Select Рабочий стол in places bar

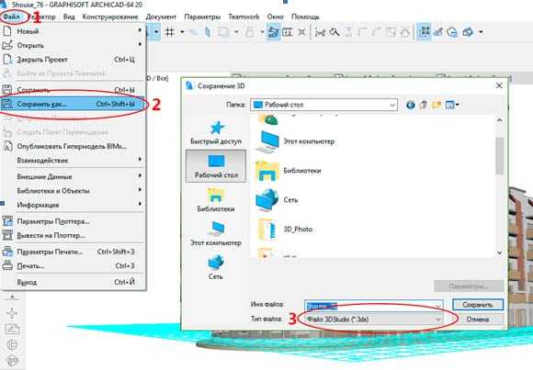coord(216,166)
